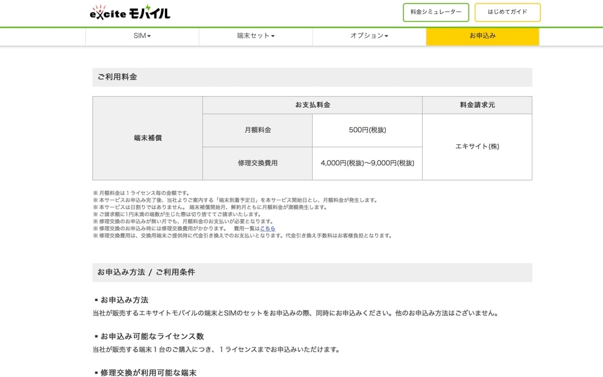The height and width of the screenshot is (377, 603).
Task: Select the エキサイト(株) cell
Action: point(477,147)
